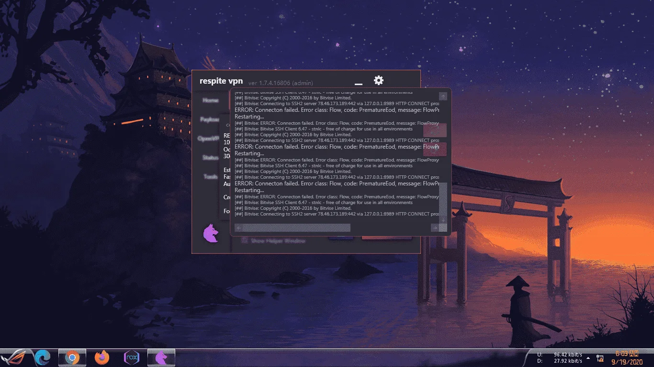The image size is (654, 367).
Task: Open Firefox from the taskbar
Action: tap(102, 357)
